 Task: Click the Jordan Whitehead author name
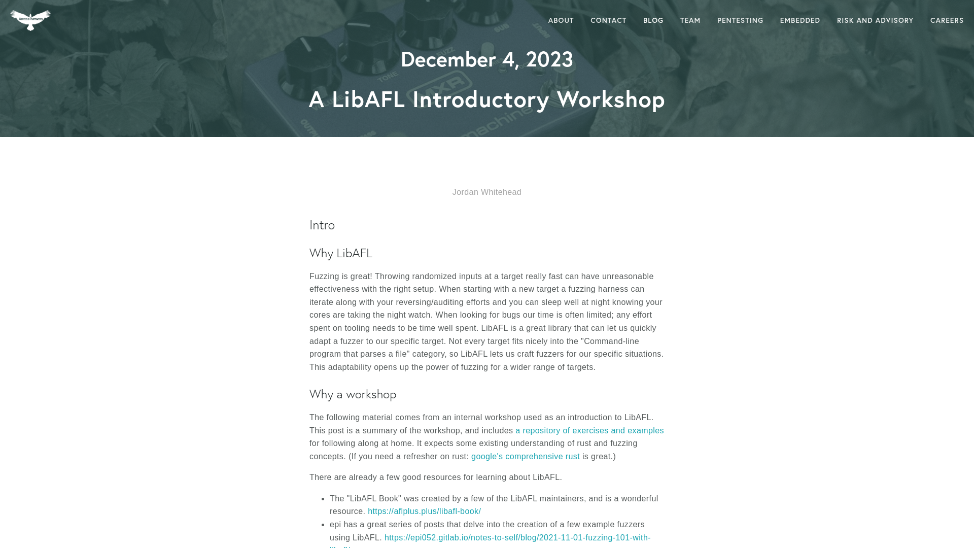click(486, 192)
